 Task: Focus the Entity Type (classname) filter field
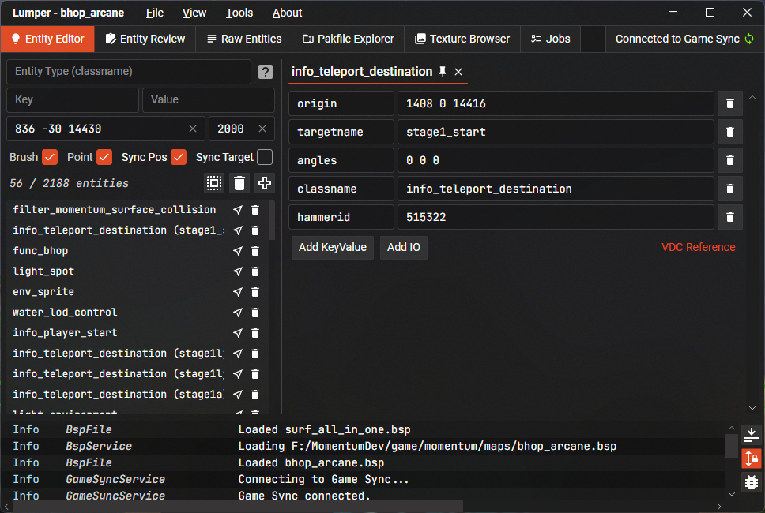point(129,72)
